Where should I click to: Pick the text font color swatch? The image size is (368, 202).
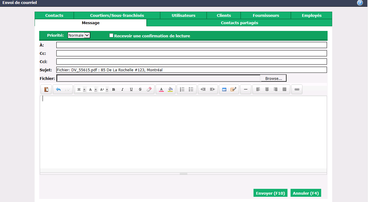coord(161,89)
